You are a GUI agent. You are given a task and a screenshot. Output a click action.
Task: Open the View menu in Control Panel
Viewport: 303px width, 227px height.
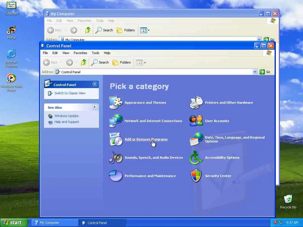pos(66,53)
